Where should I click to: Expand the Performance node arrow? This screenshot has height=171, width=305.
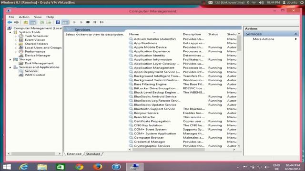pos(16,52)
